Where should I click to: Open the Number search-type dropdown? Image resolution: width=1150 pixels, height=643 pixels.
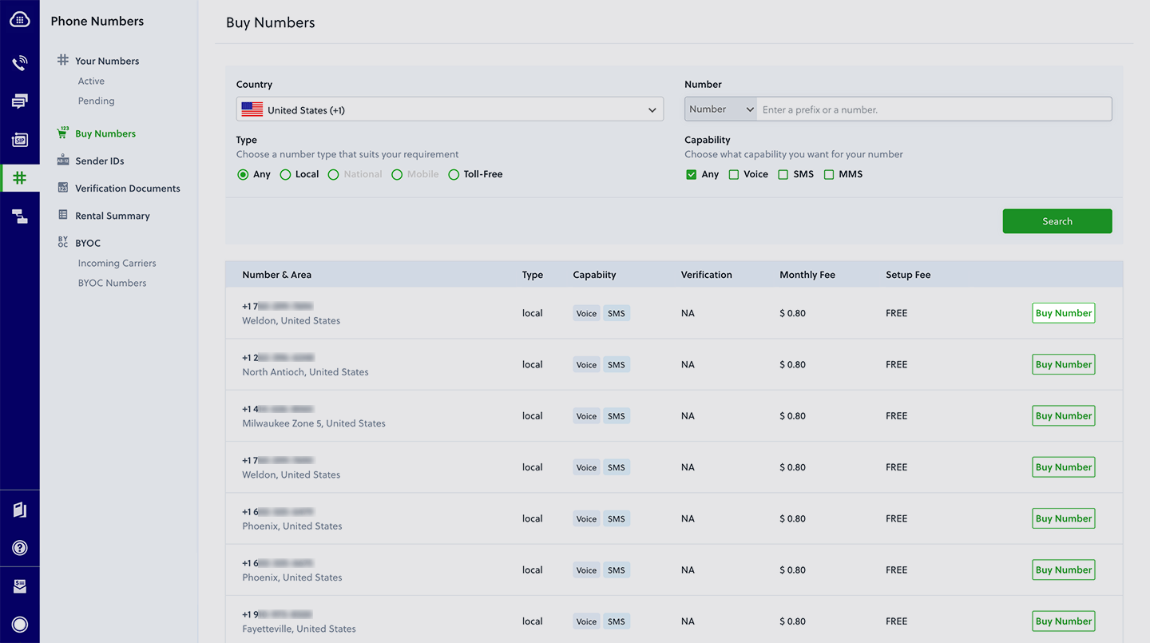tap(720, 109)
